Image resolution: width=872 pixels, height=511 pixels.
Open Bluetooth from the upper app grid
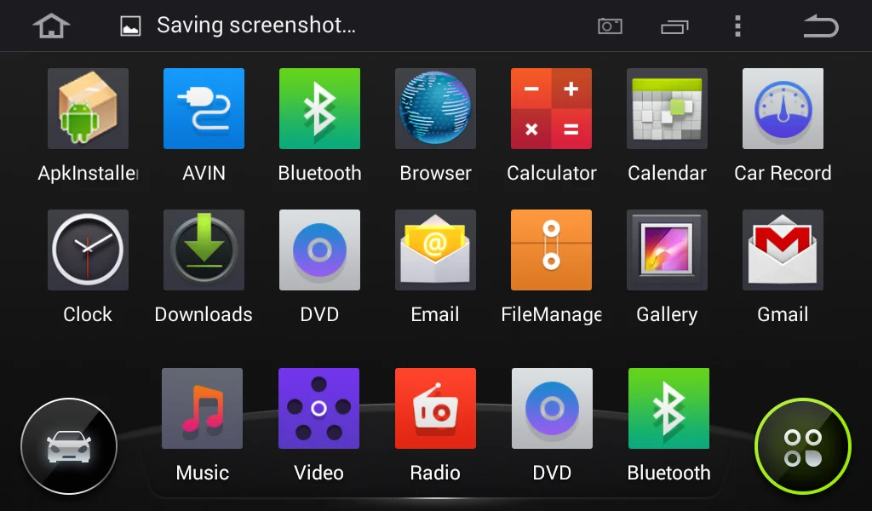coord(320,108)
